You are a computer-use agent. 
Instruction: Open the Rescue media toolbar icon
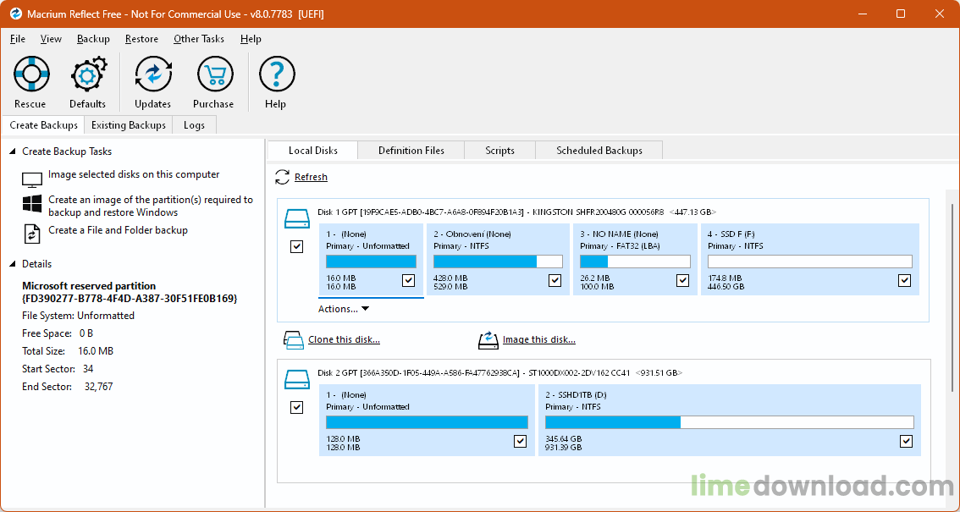click(x=30, y=74)
